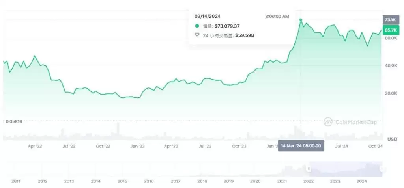Viewport: 404px width, 188px height.
Task: Click the green price dot in tooltip
Action: pyautogui.click(x=197, y=26)
